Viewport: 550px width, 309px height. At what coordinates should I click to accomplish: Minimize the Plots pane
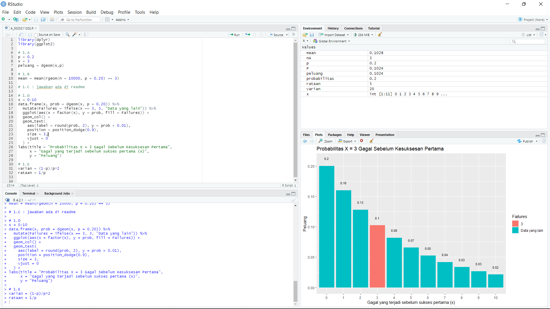pos(537,135)
